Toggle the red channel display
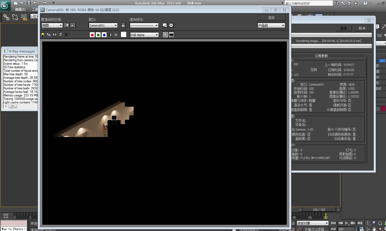The image size is (386, 231). 92,35
